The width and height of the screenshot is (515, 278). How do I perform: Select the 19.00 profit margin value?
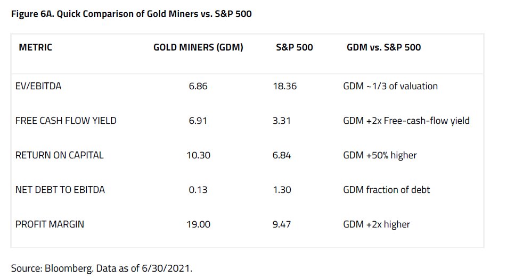pos(198,224)
